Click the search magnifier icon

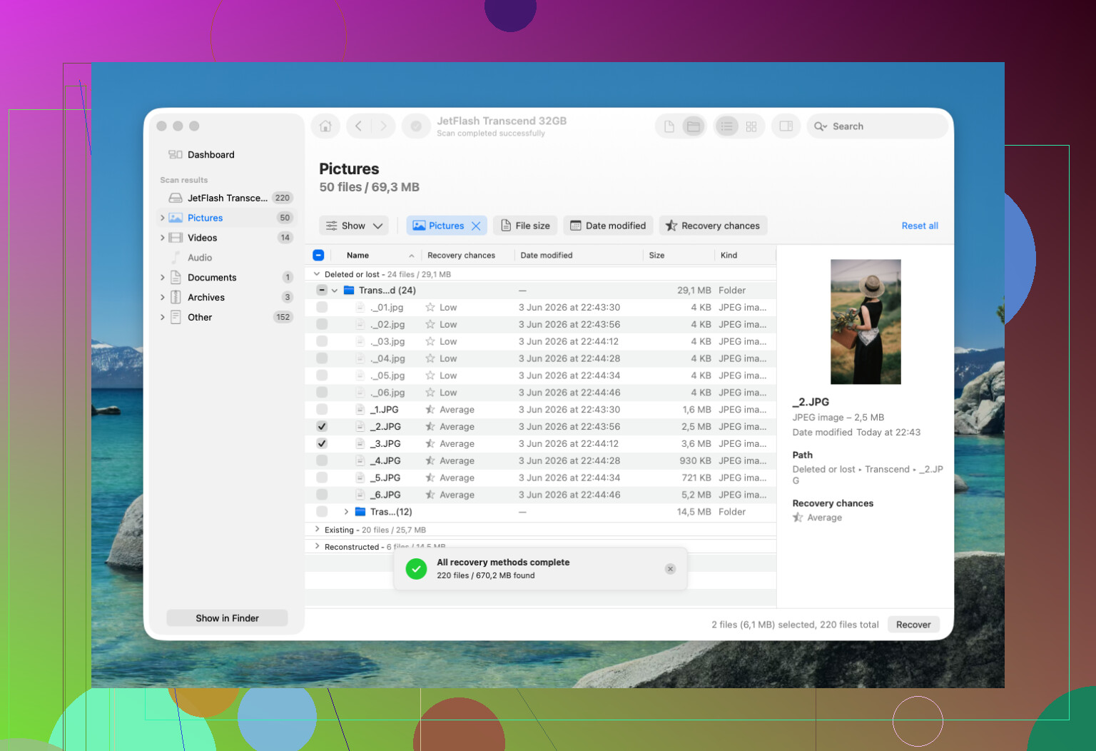click(x=821, y=126)
